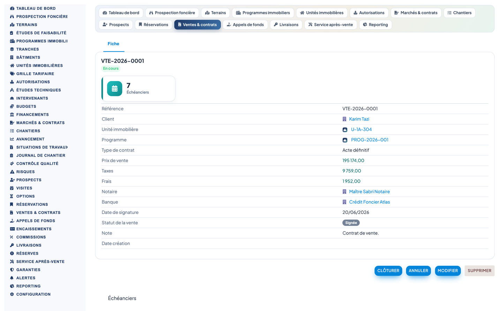504x311 pixels.
Task: Click the Signée status badge
Action: pos(351,223)
